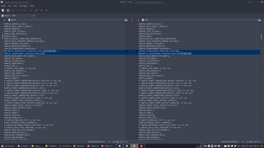Open the Edit menu
Viewport: 264px width, 148px height.
coord(15,6)
